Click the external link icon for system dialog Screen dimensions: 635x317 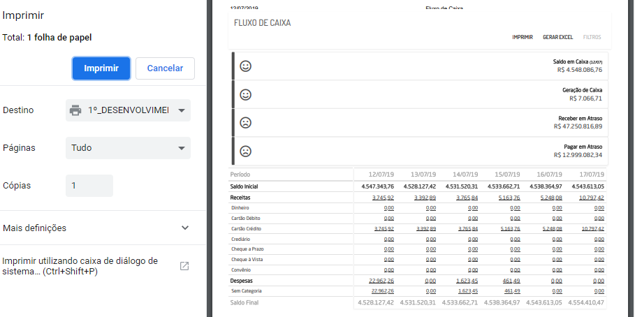pyautogui.click(x=184, y=266)
